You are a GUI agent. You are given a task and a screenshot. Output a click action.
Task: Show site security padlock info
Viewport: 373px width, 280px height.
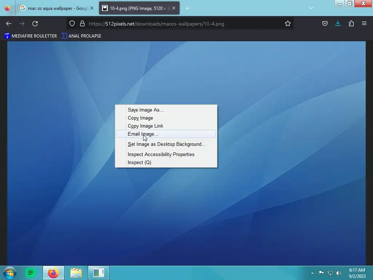click(x=82, y=24)
